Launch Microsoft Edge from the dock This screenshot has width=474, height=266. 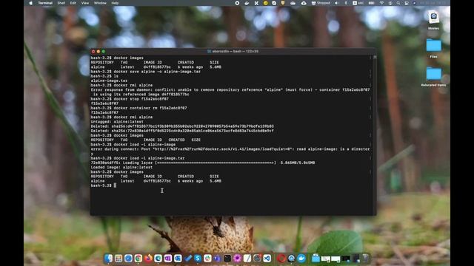(158, 258)
